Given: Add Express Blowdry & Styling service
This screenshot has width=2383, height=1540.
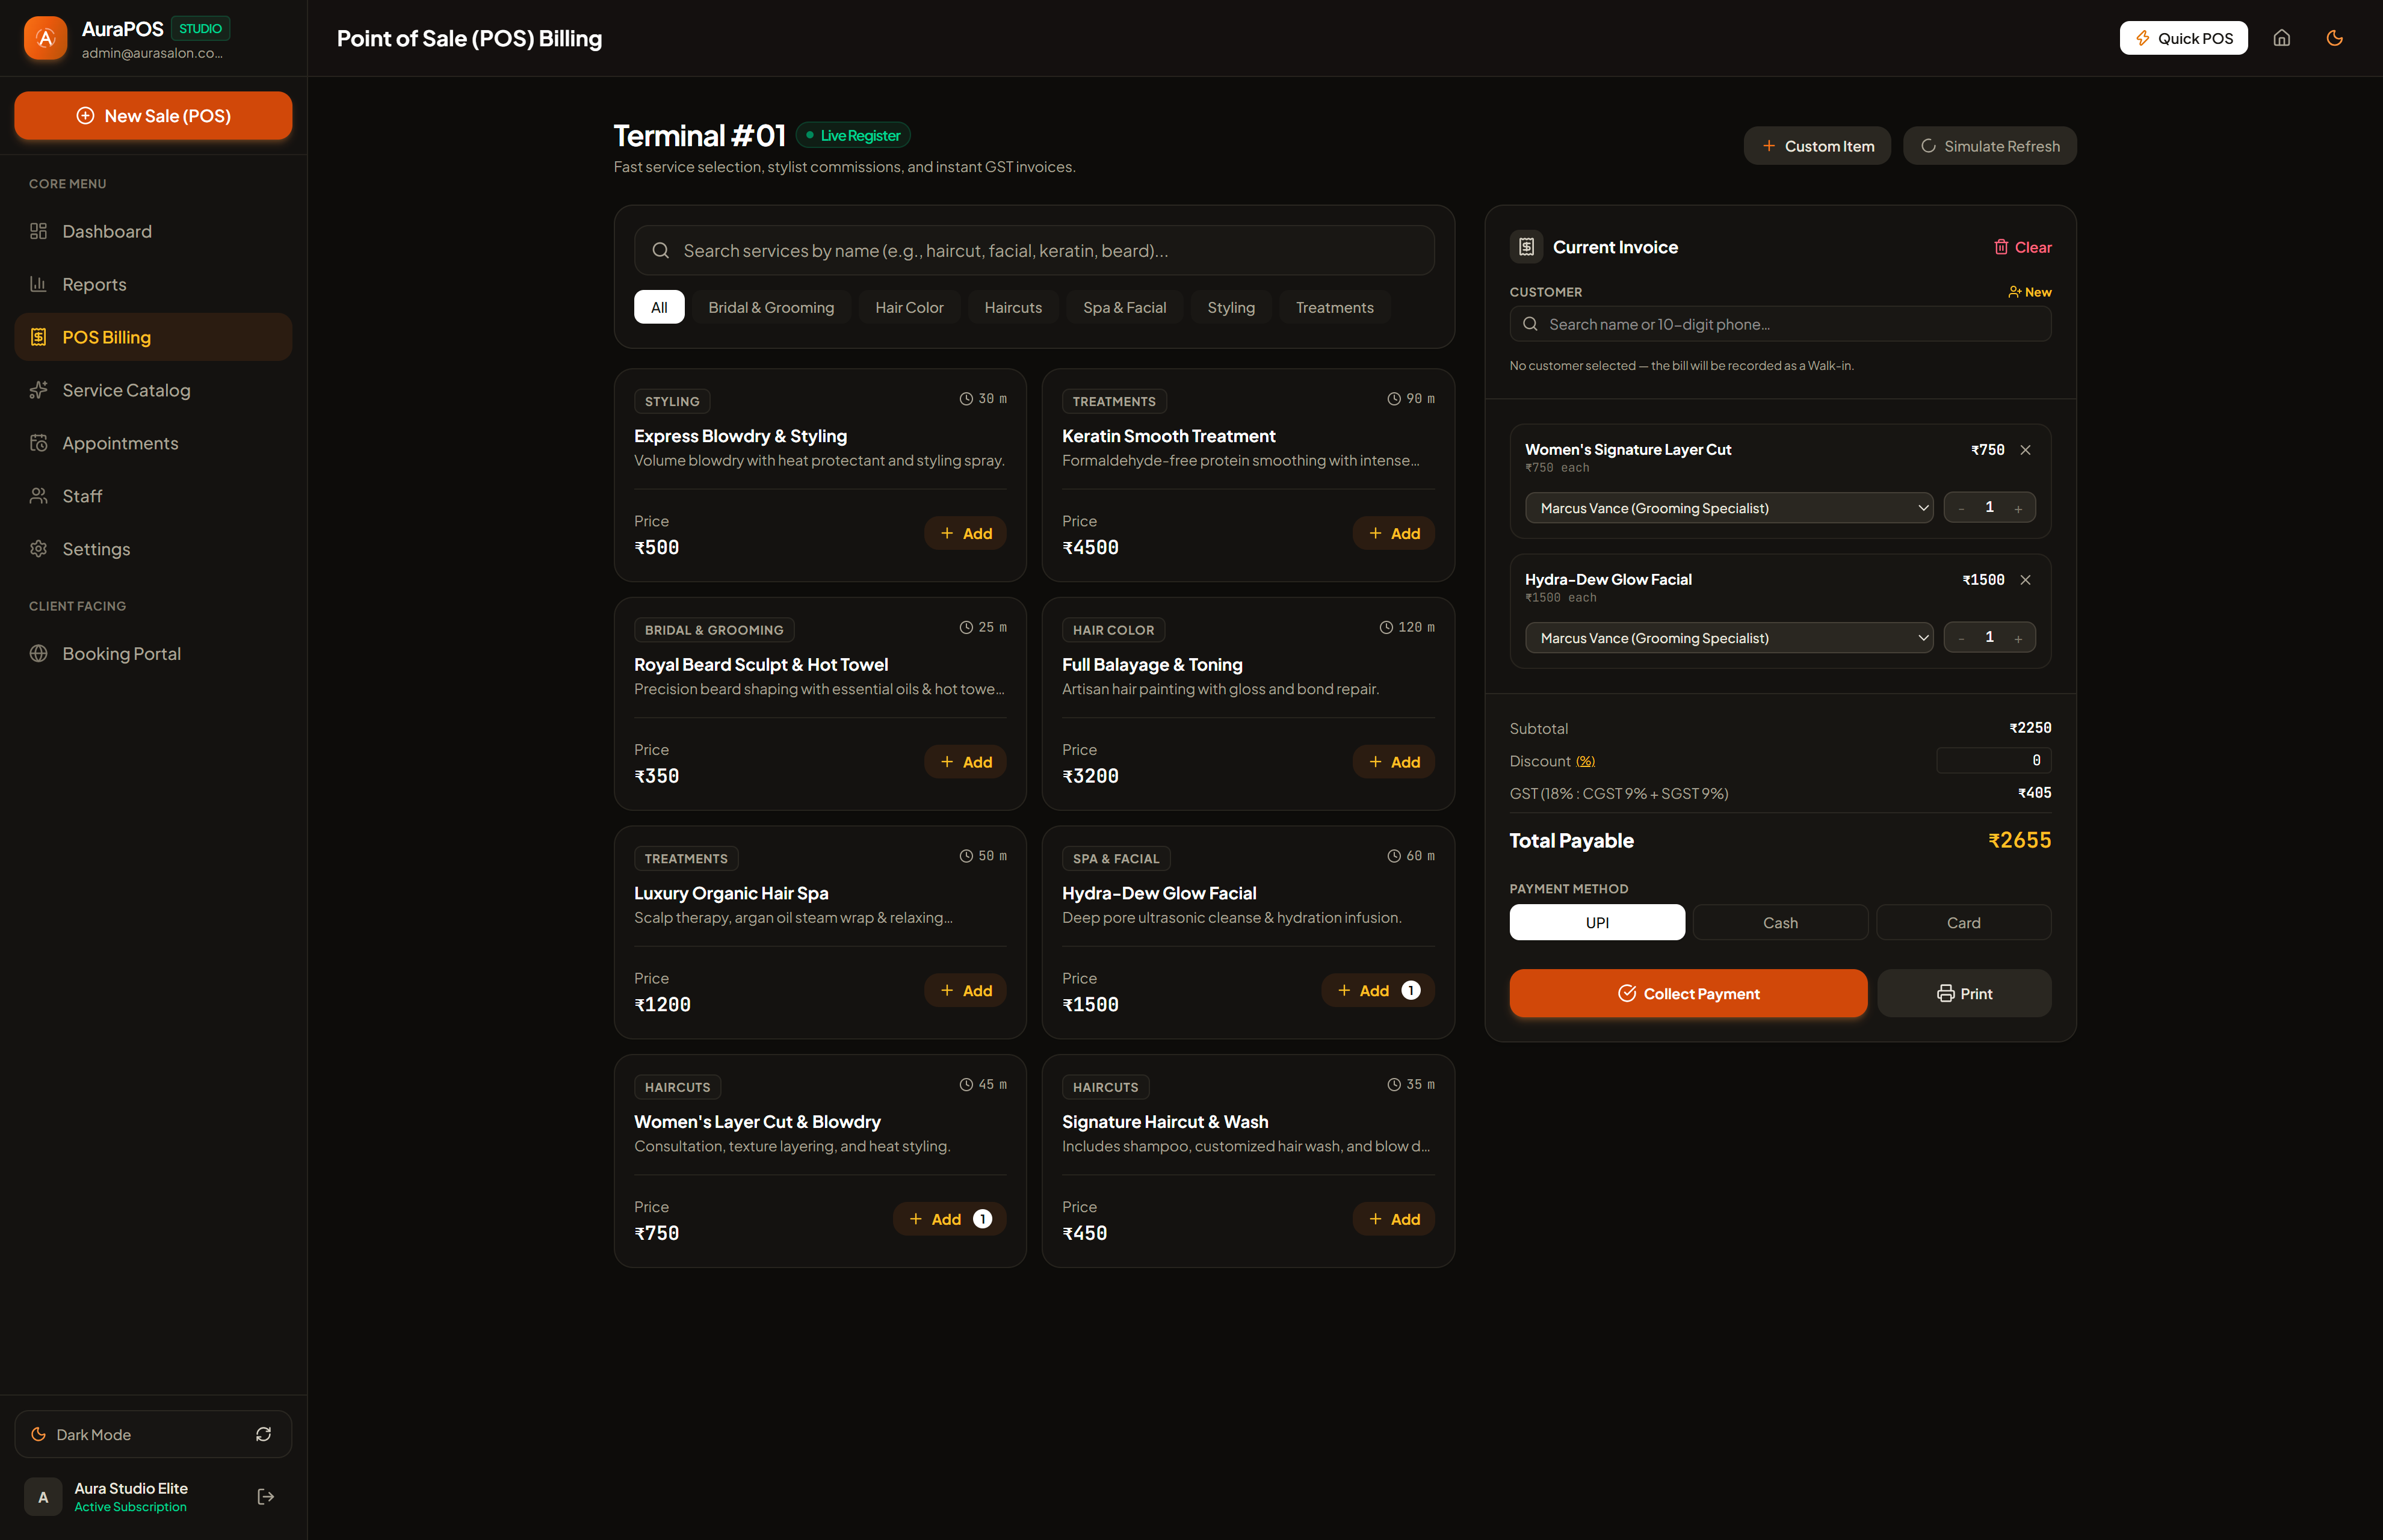Looking at the screenshot, I should click(x=965, y=533).
